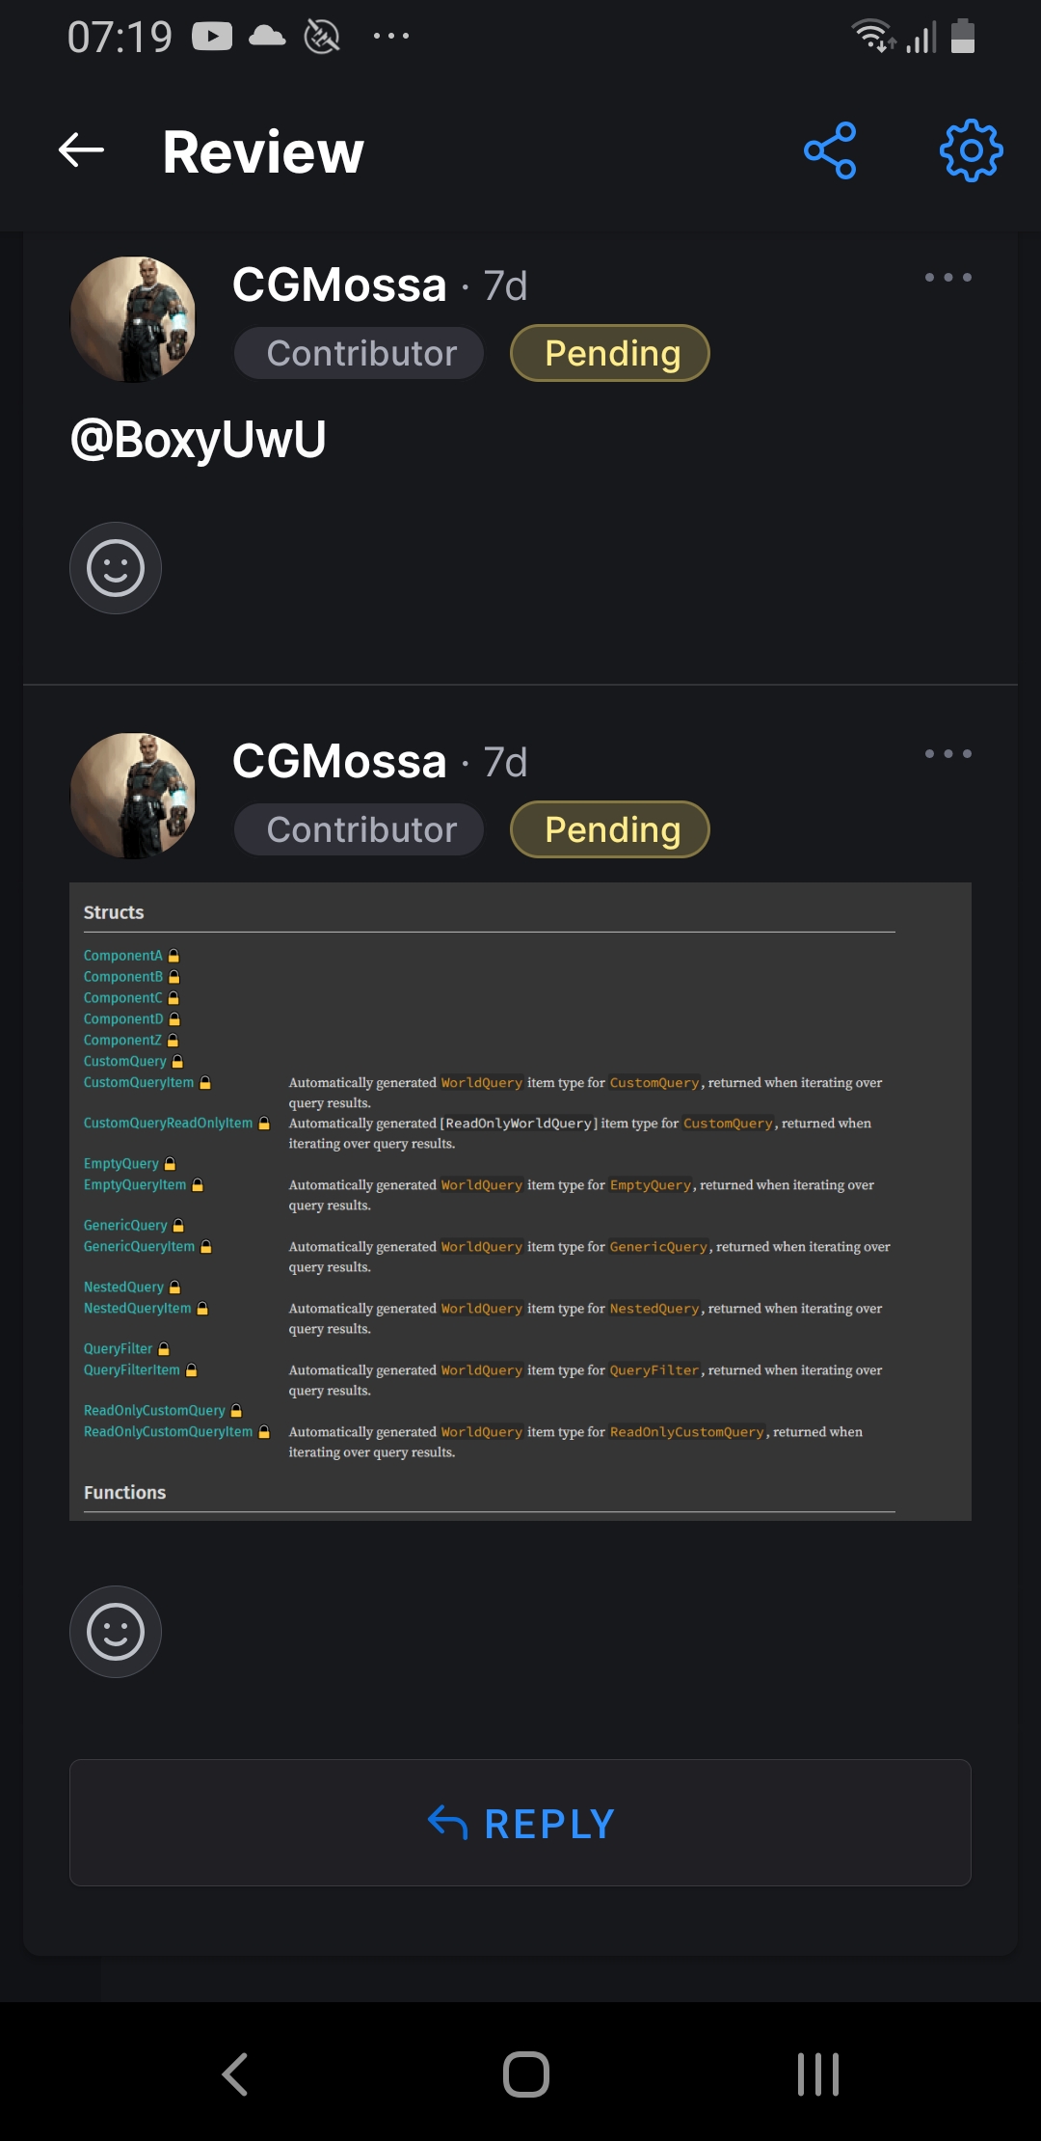The width and height of the screenshot is (1041, 2141).
Task: Open the GenericQuery struct link
Action: tap(126, 1225)
